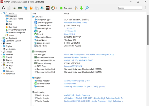
Task: Open the DirectX 12.0 value link
Action: point(70,34)
